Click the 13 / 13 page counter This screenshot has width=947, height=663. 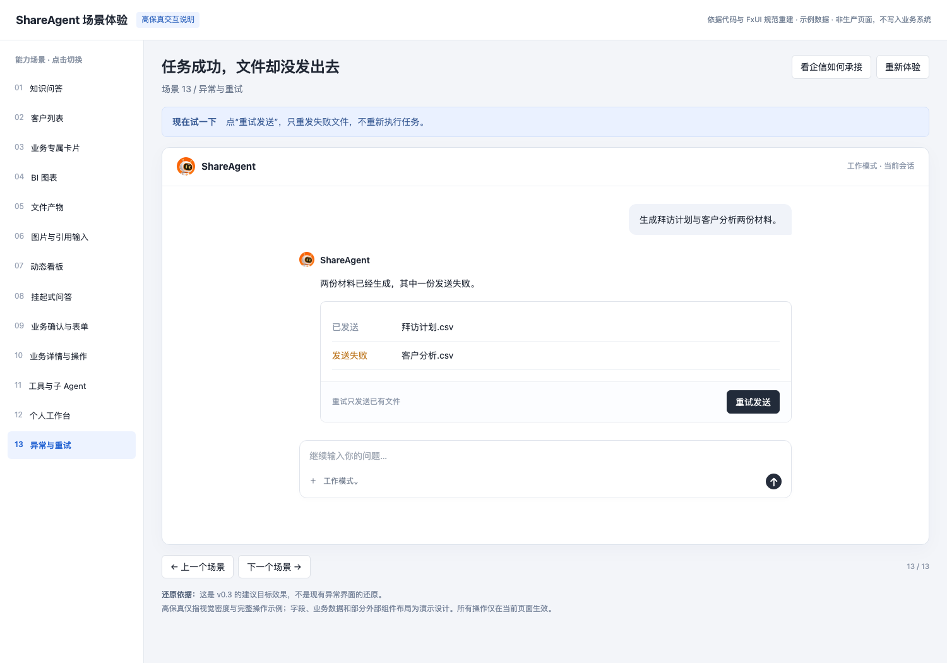pyautogui.click(x=918, y=566)
